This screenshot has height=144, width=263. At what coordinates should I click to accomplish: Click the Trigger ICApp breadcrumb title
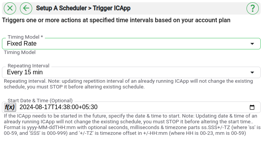click(112, 8)
